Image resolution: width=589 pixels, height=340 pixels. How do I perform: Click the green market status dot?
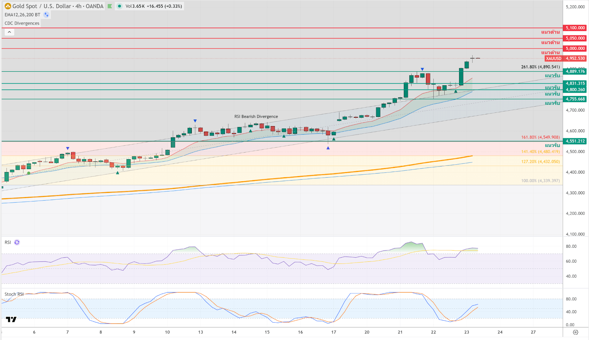click(120, 6)
